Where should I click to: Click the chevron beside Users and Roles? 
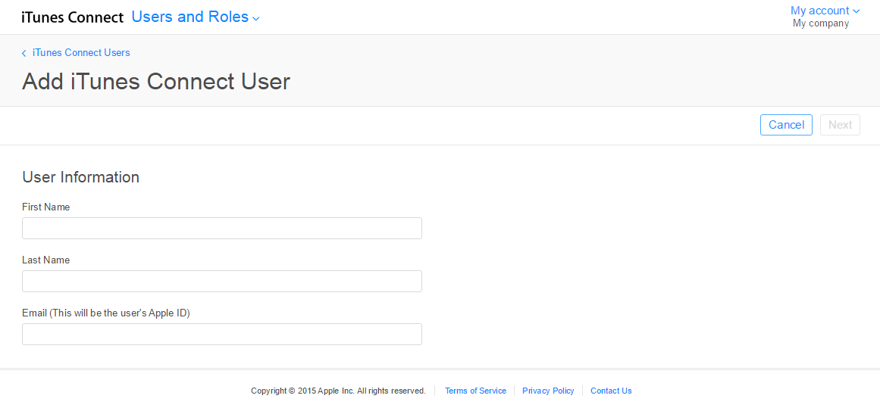(x=256, y=19)
